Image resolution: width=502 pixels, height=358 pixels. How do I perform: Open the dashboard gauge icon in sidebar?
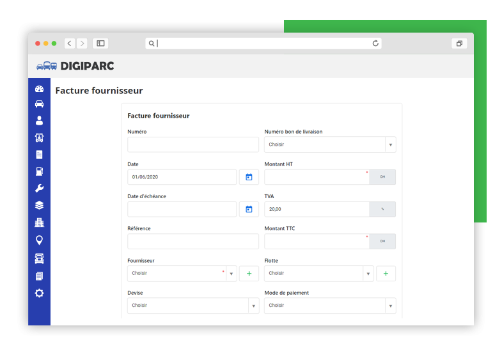40,89
